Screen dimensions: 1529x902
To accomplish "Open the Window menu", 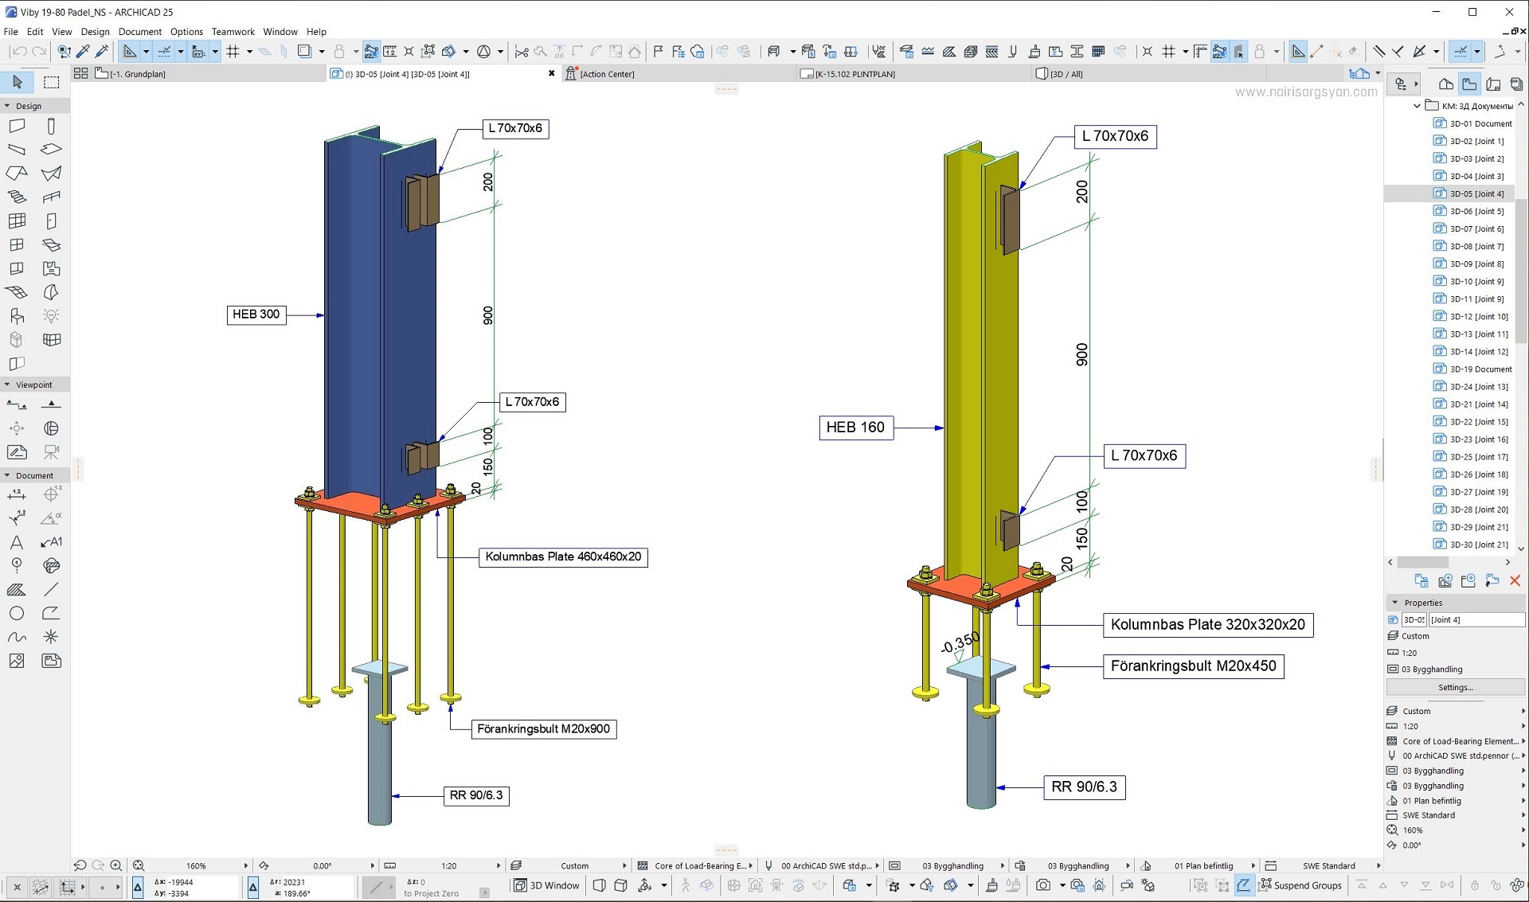I will click(280, 32).
